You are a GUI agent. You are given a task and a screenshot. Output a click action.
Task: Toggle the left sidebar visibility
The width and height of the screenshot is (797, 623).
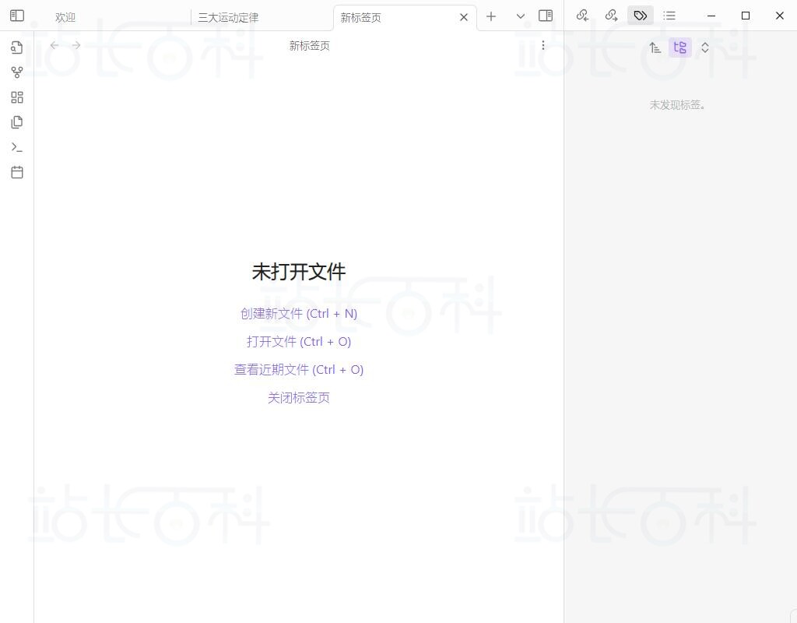pyautogui.click(x=16, y=16)
